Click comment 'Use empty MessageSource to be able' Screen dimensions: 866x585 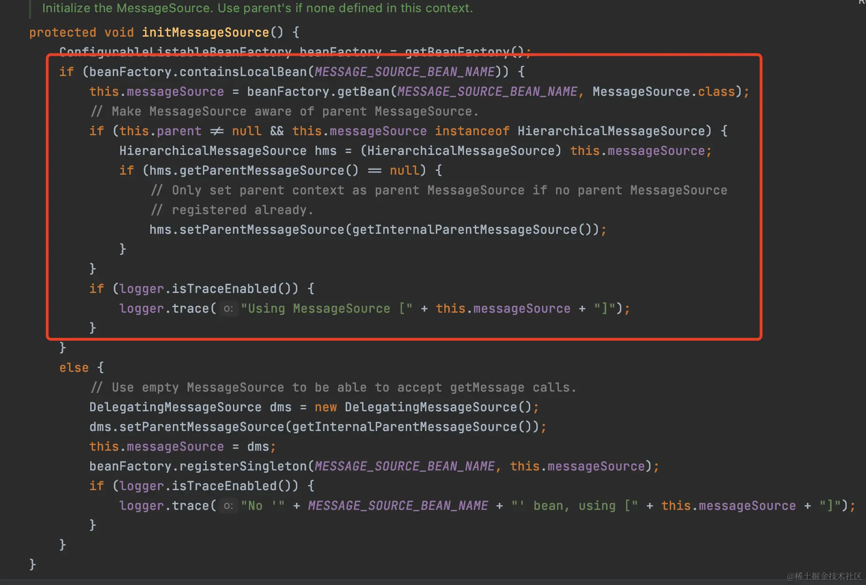pos(333,387)
